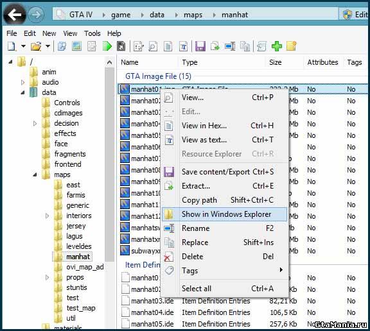Open the Open folder dropdown arrow
Screen dimensions: 370x331
(48, 46)
